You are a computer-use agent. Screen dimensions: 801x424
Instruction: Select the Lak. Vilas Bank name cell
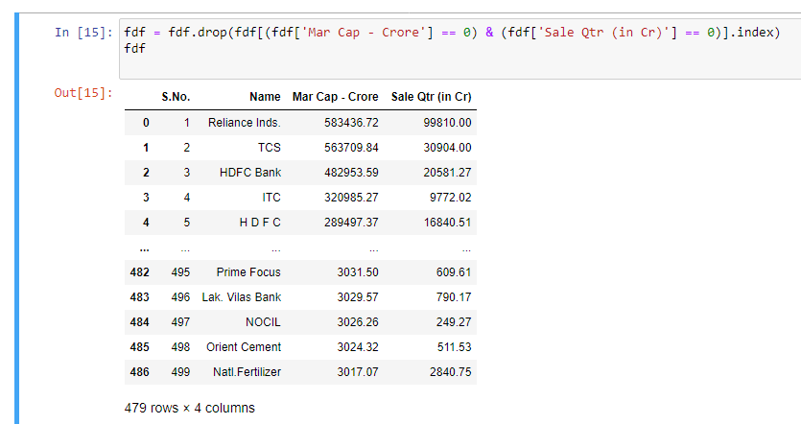(241, 297)
